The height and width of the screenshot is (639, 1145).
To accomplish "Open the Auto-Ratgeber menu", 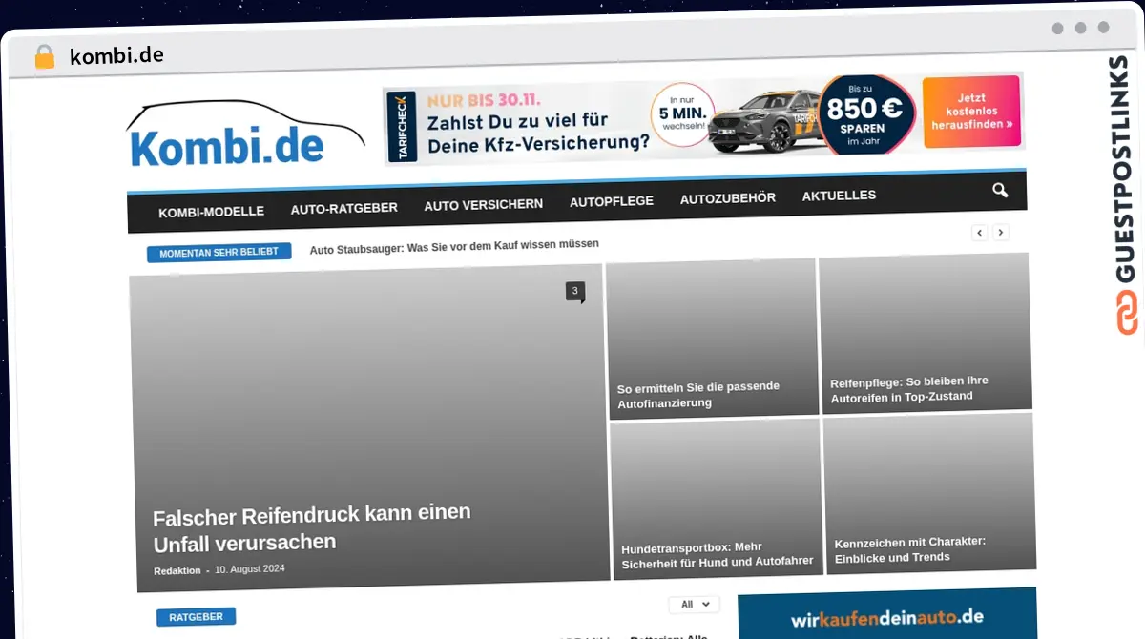I will tap(343, 208).
